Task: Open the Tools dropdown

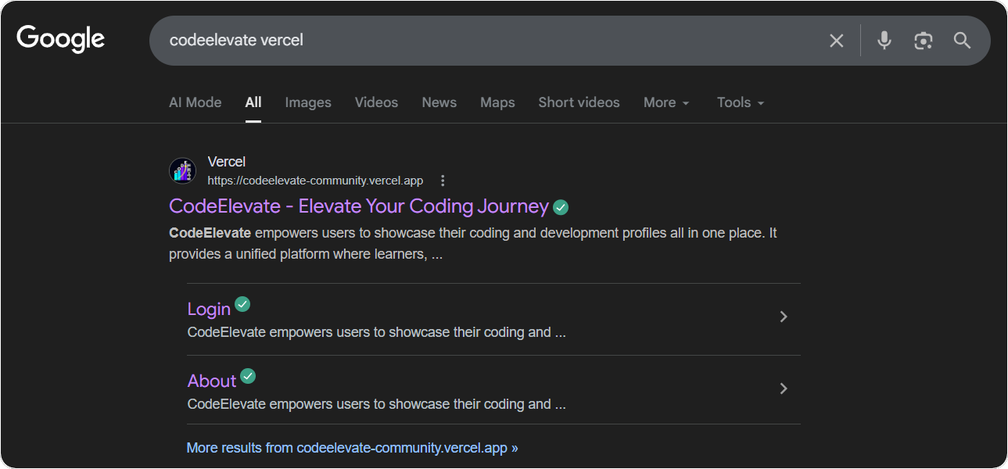Action: pyautogui.click(x=741, y=102)
